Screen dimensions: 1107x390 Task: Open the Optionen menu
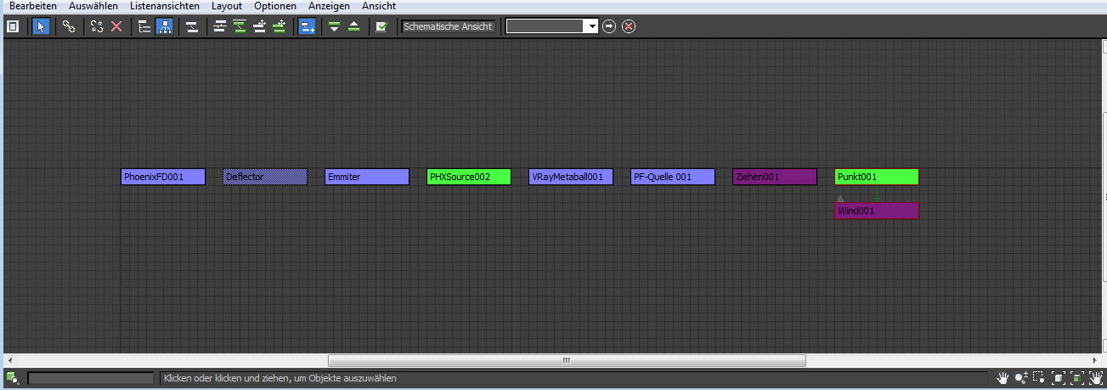pyautogui.click(x=275, y=6)
